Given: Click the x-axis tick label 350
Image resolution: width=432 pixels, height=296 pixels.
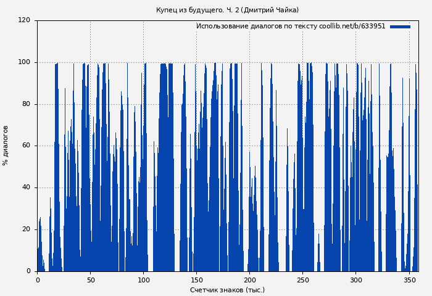Looking at the screenshot, I should (409, 279).
